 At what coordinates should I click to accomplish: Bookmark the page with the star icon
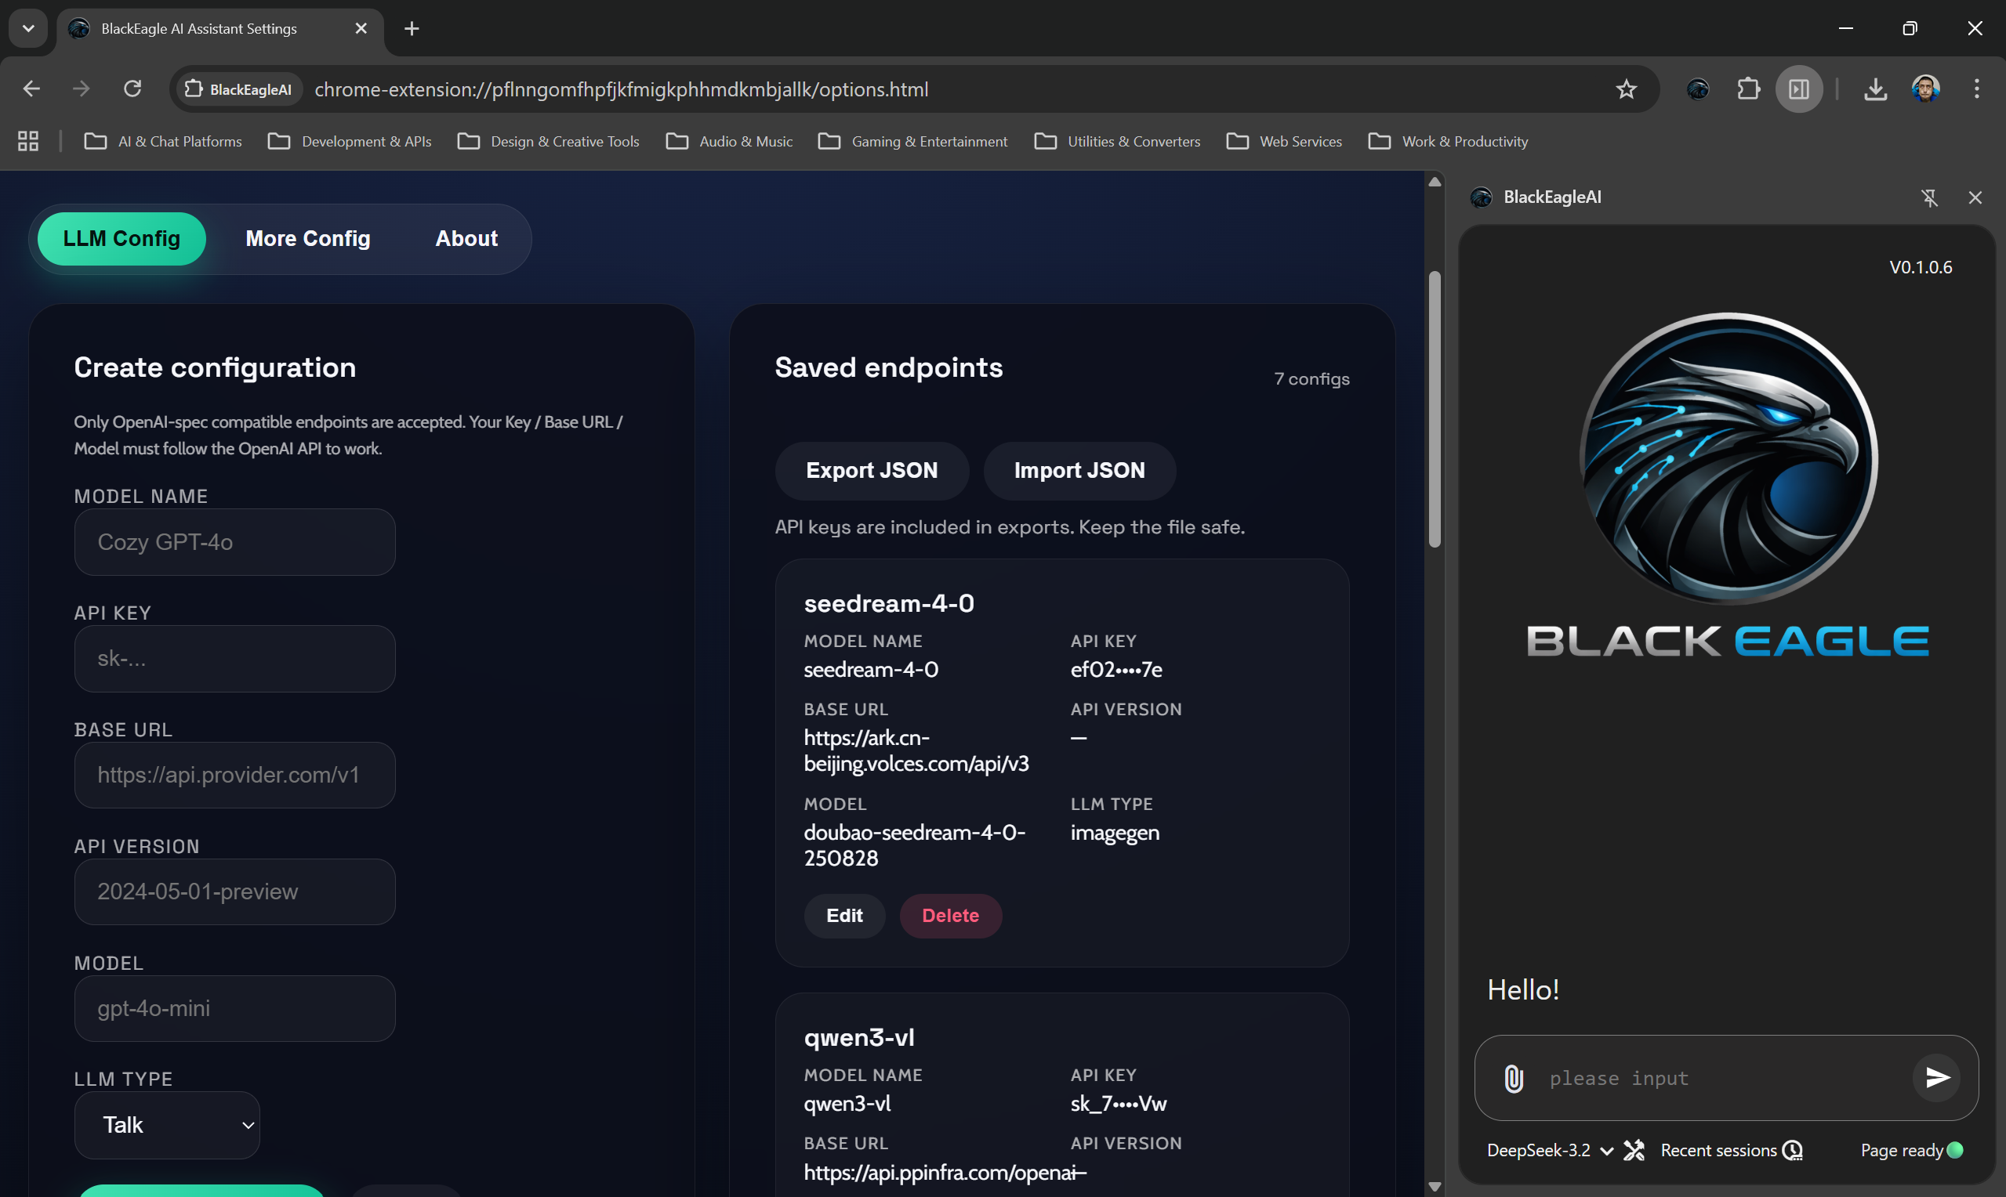[x=1626, y=89]
